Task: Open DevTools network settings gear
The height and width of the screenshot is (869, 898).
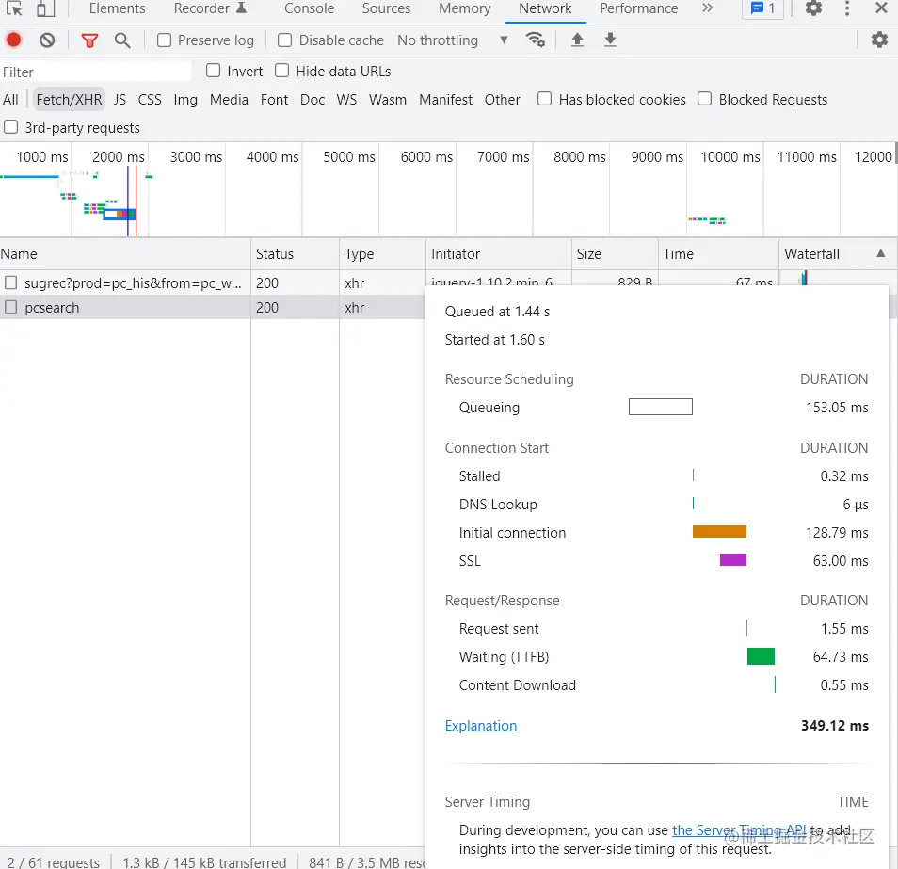Action: (x=879, y=40)
